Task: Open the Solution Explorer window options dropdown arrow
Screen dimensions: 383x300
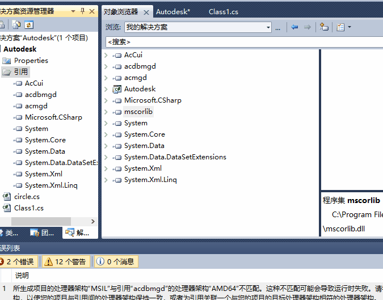Action: tap(73, 11)
